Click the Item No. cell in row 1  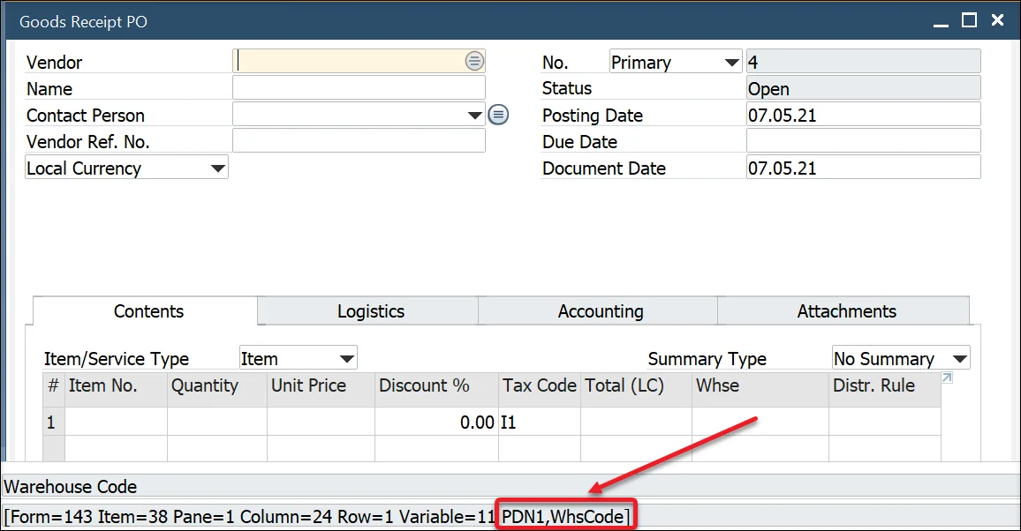pyautogui.click(x=116, y=423)
